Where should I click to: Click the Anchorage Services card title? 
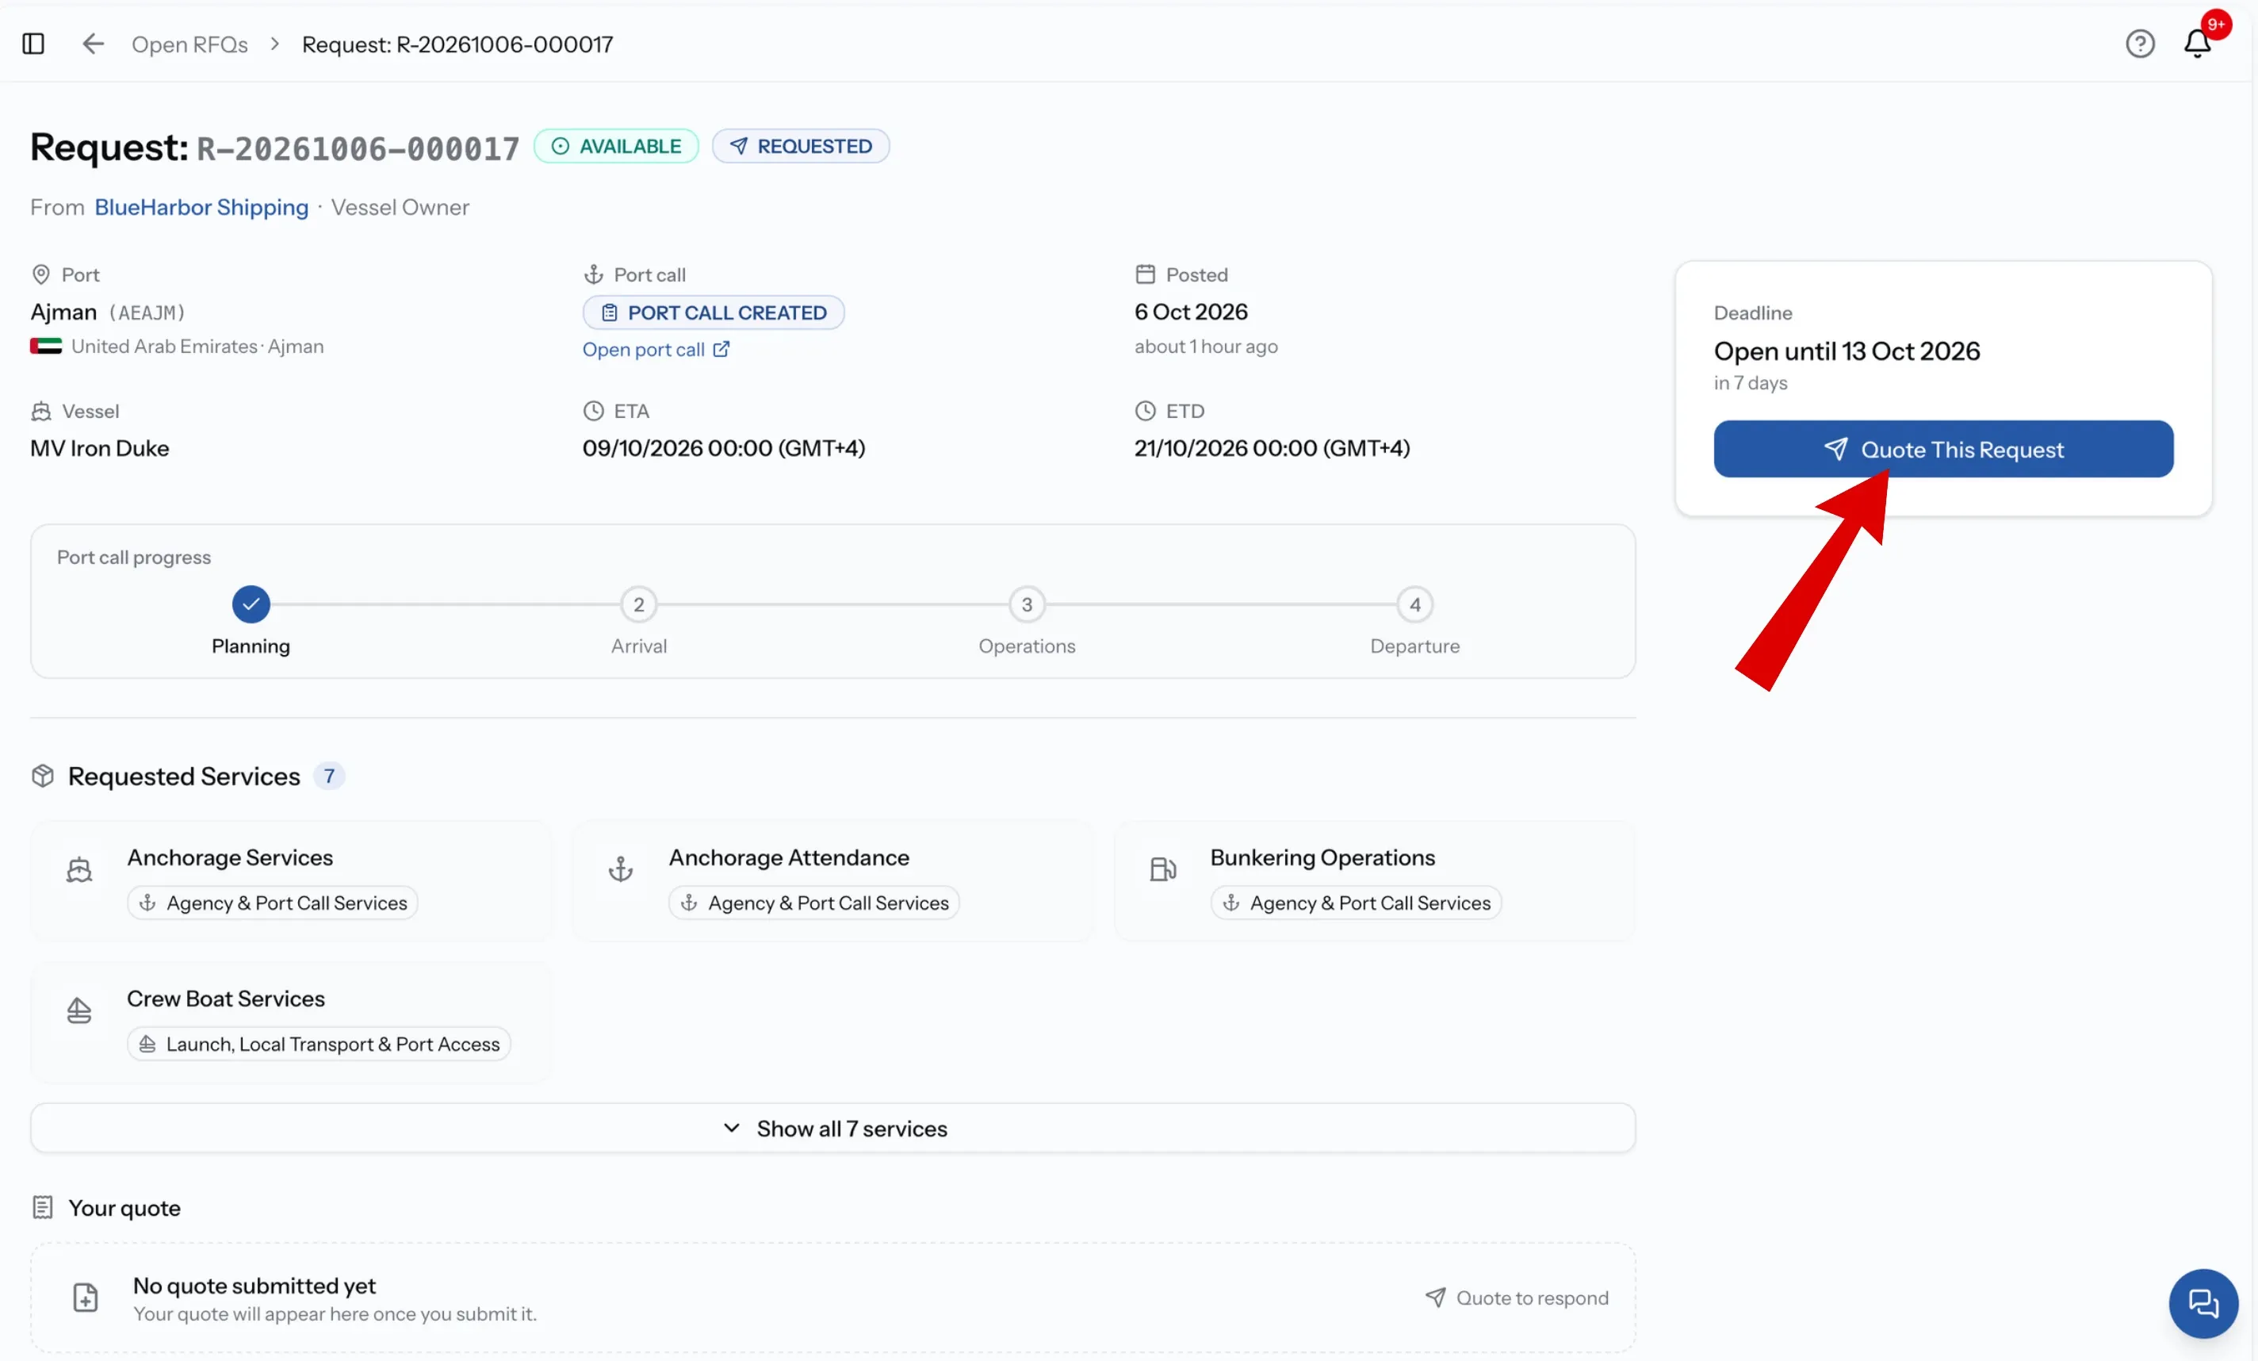tap(230, 858)
